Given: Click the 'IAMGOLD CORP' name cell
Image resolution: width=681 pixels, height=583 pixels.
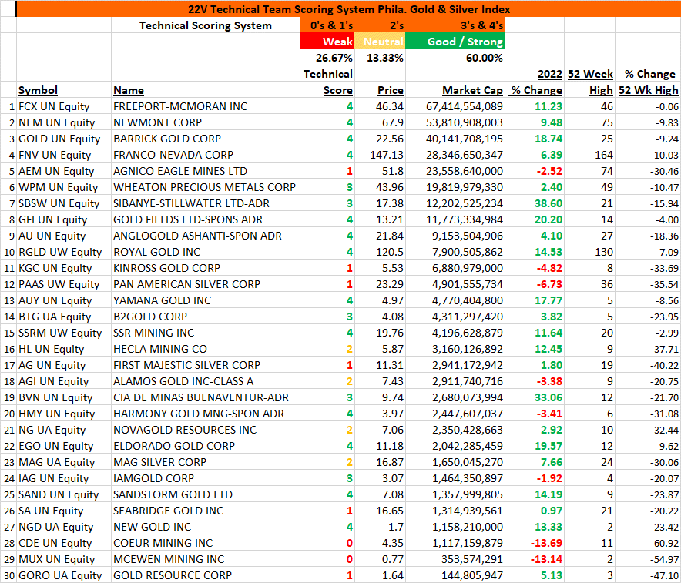Looking at the screenshot, I should pyautogui.click(x=206, y=478).
